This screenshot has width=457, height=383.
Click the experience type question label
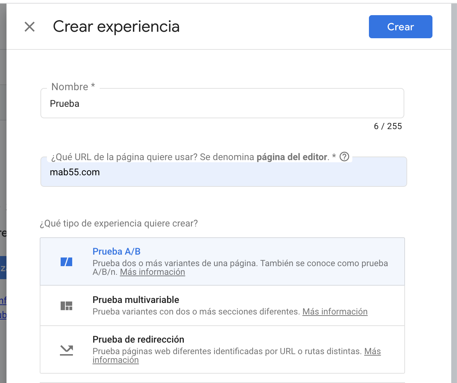(x=119, y=224)
